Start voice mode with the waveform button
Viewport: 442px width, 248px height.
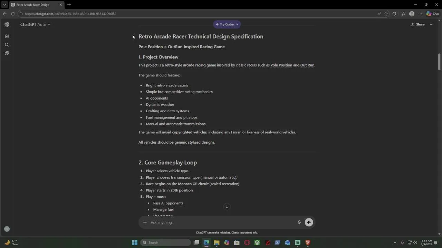click(309, 222)
